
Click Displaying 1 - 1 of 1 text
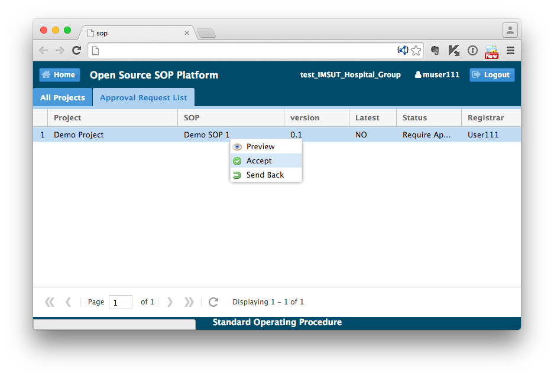[x=268, y=302]
